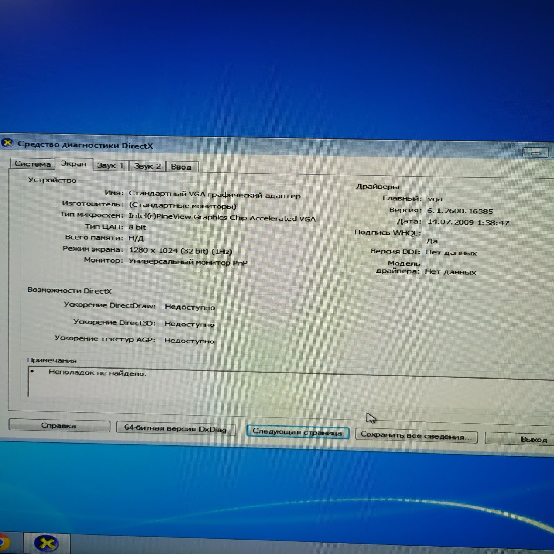Click the date '14.07.2009 1:38:47'

[x=468, y=222]
